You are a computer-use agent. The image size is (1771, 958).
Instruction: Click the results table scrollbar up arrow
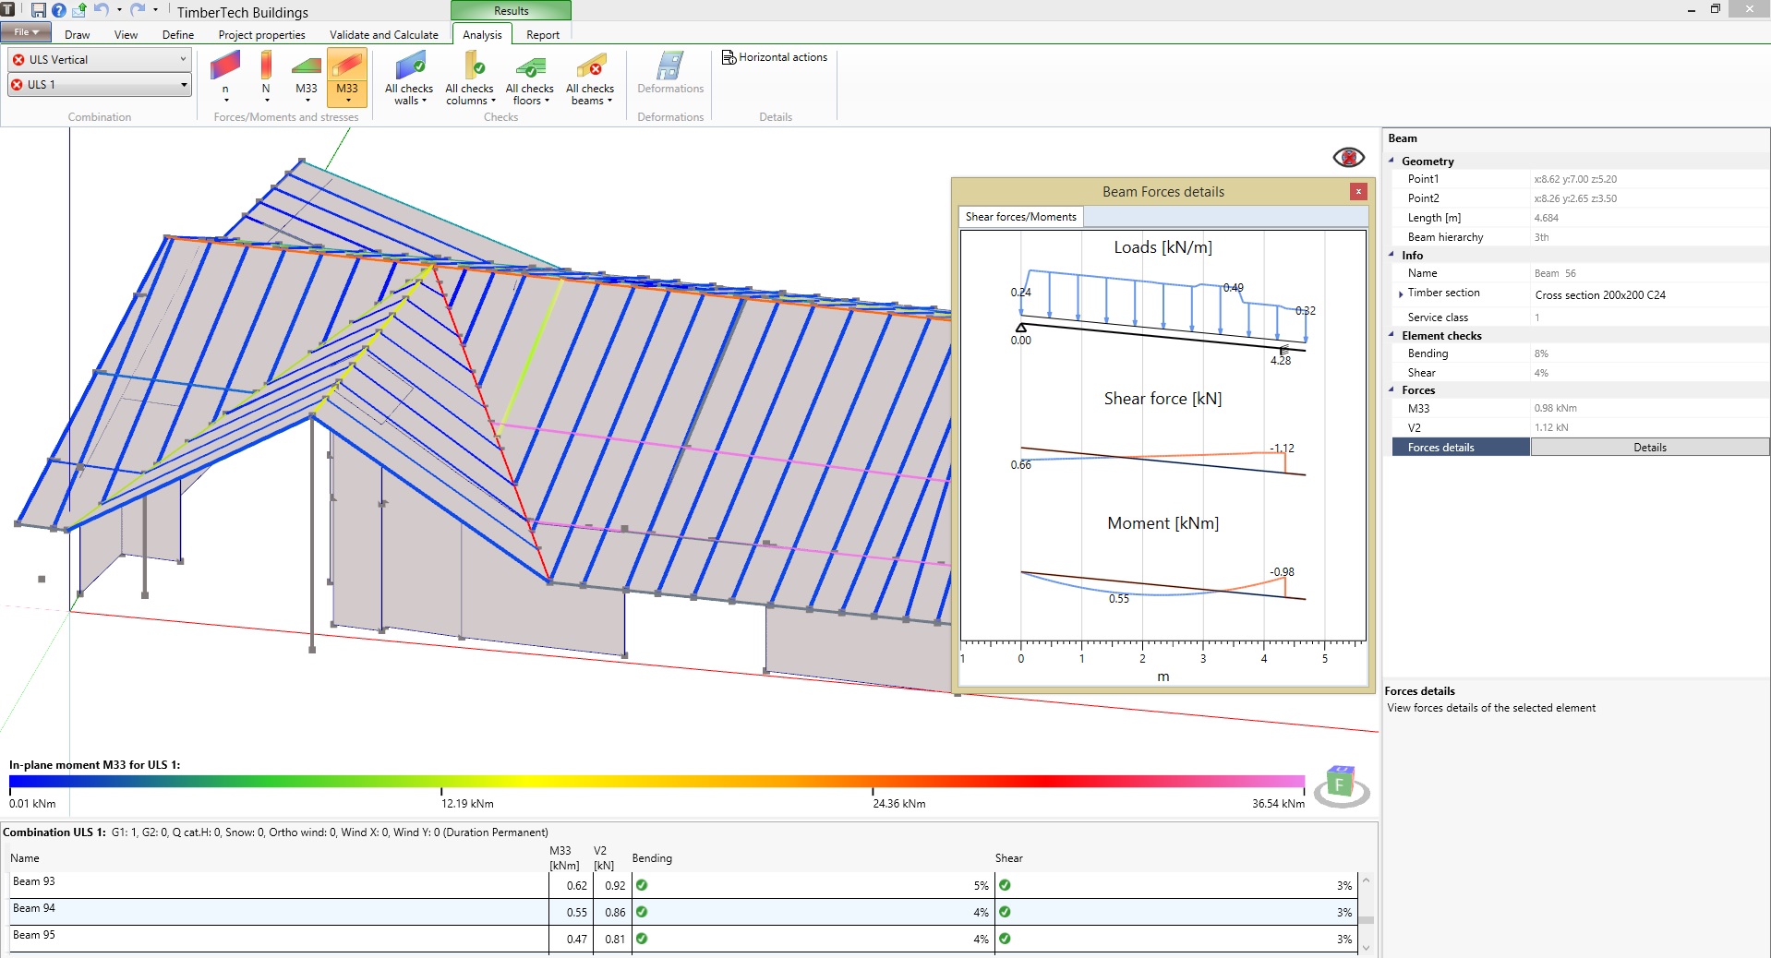[1366, 880]
